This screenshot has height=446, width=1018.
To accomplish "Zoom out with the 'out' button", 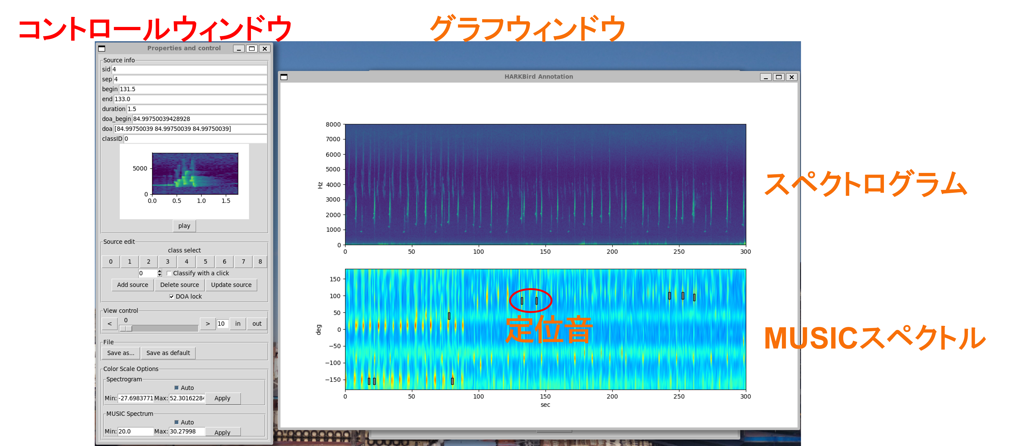I will 257,324.
